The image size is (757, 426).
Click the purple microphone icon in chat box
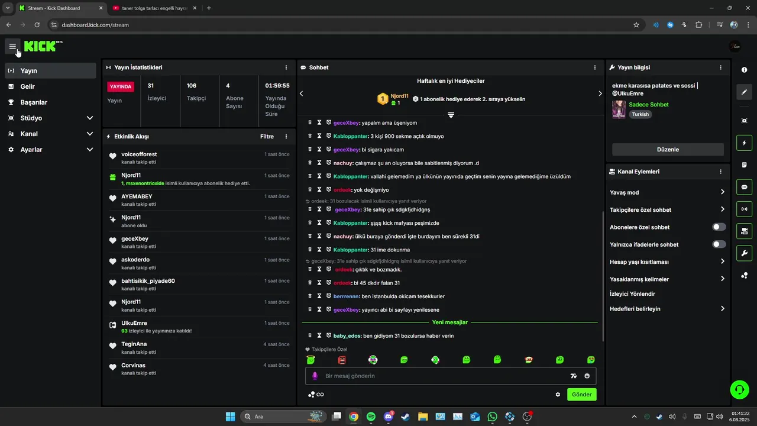pos(315,376)
